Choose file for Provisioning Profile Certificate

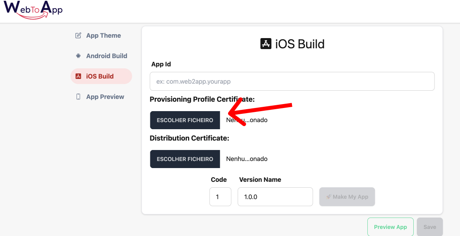(x=185, y=120)
